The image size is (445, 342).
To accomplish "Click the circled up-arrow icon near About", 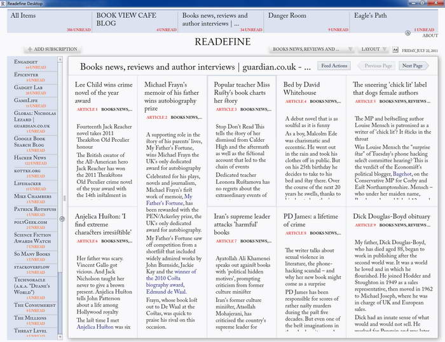I will coord(408,33).
